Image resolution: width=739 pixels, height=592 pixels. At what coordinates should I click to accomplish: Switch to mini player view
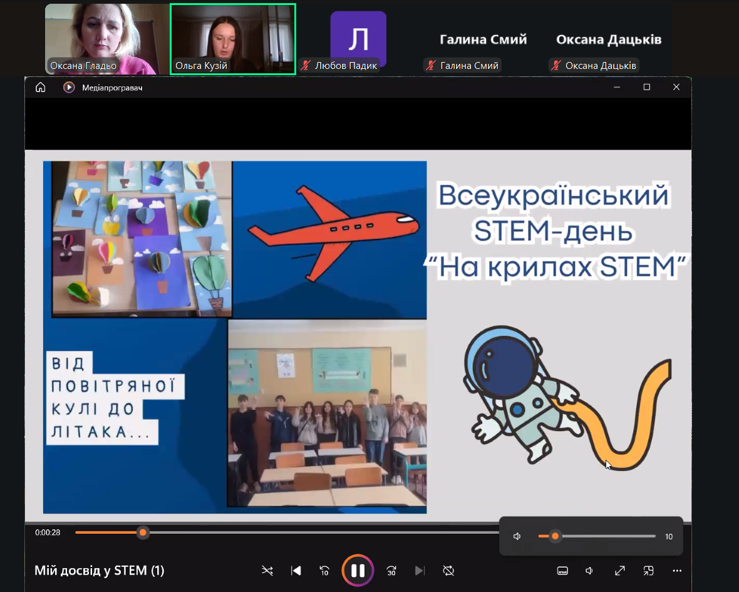pos(648,570)
